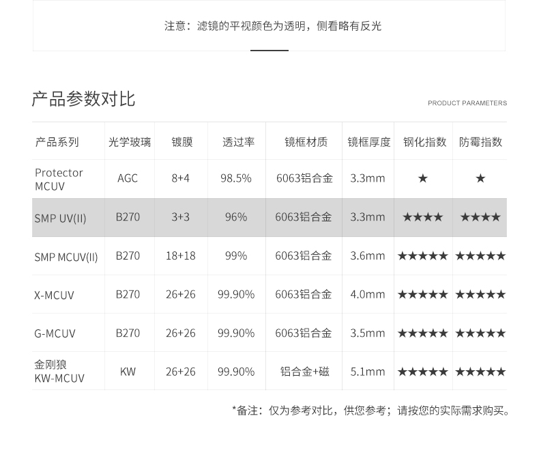Viewport: 539px width, 457px height.
Task: Click the 3.6mm thickness cell
Action: 368,256
